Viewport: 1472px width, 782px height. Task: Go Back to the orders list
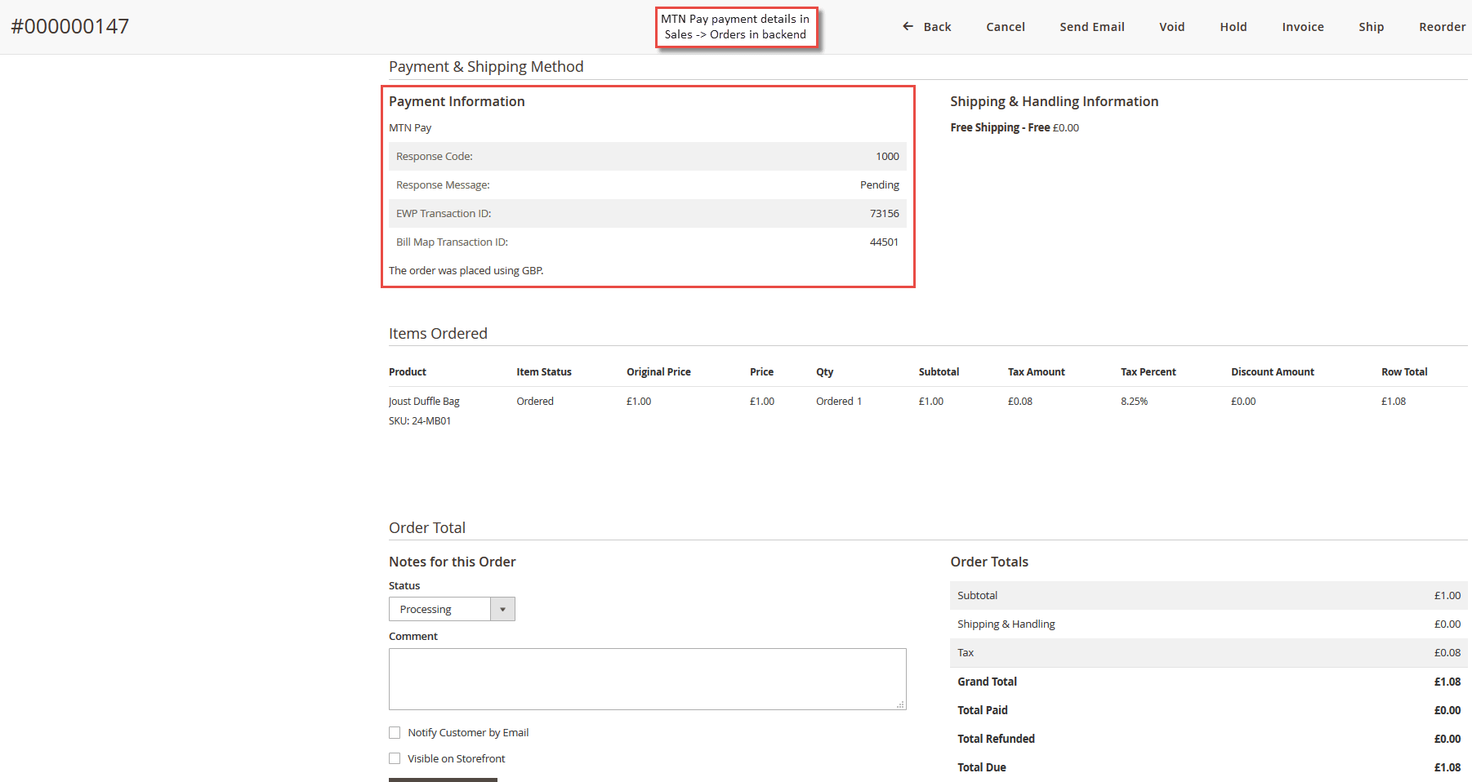[934, 26]
